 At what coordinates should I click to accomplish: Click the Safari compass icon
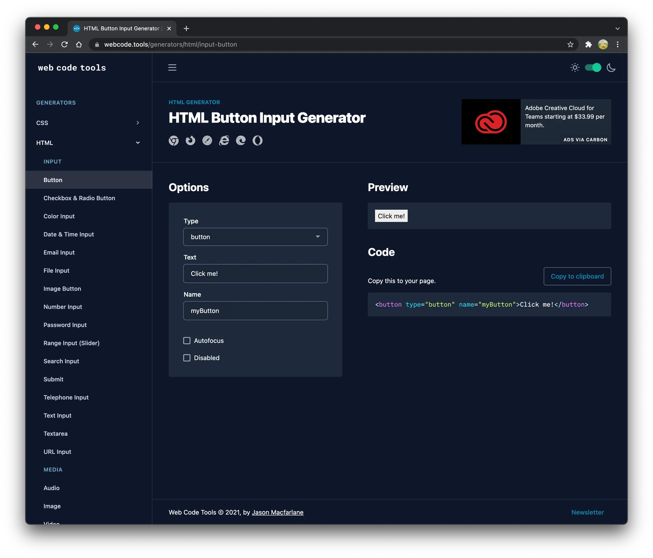pyautogui.click(x=207, y=140)
